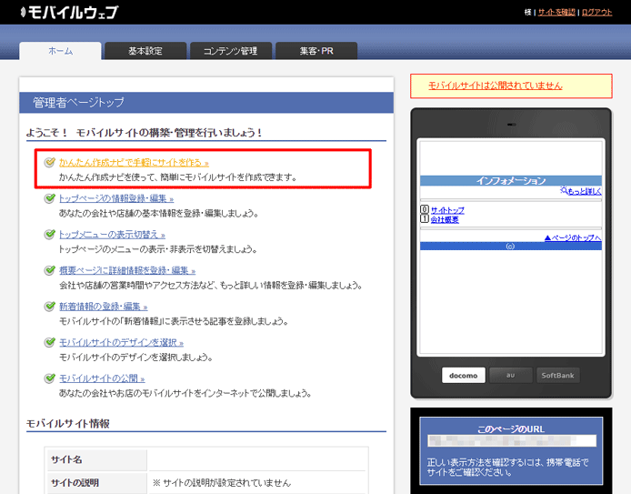Screen dimensions: 631x494
Task: Open 概要ページに詳細情報を登録・編集 link
Action: 126,270
